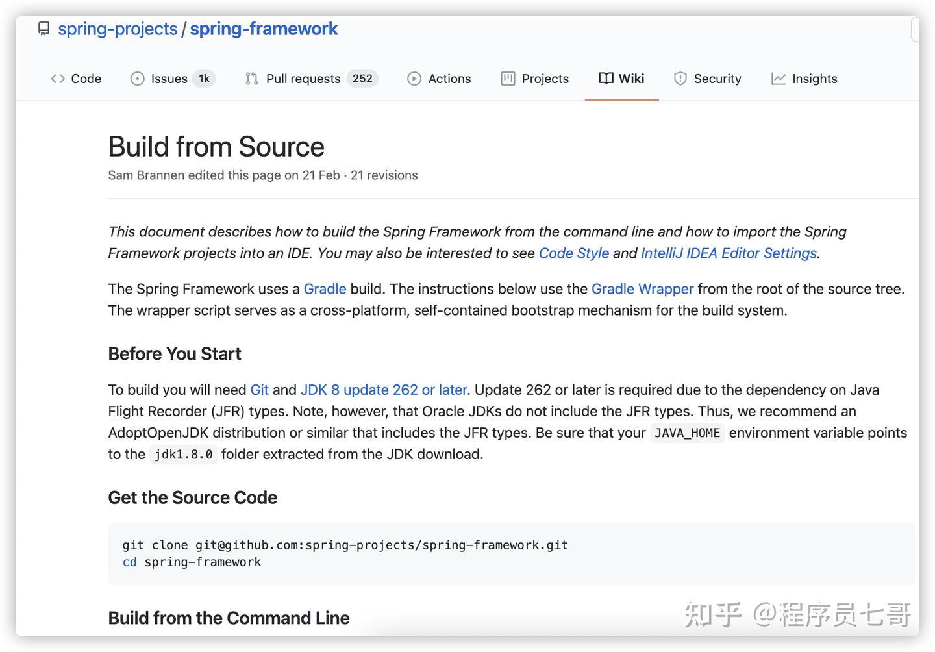Click the play icon on the Actions tab

click(x=415, y=78)
